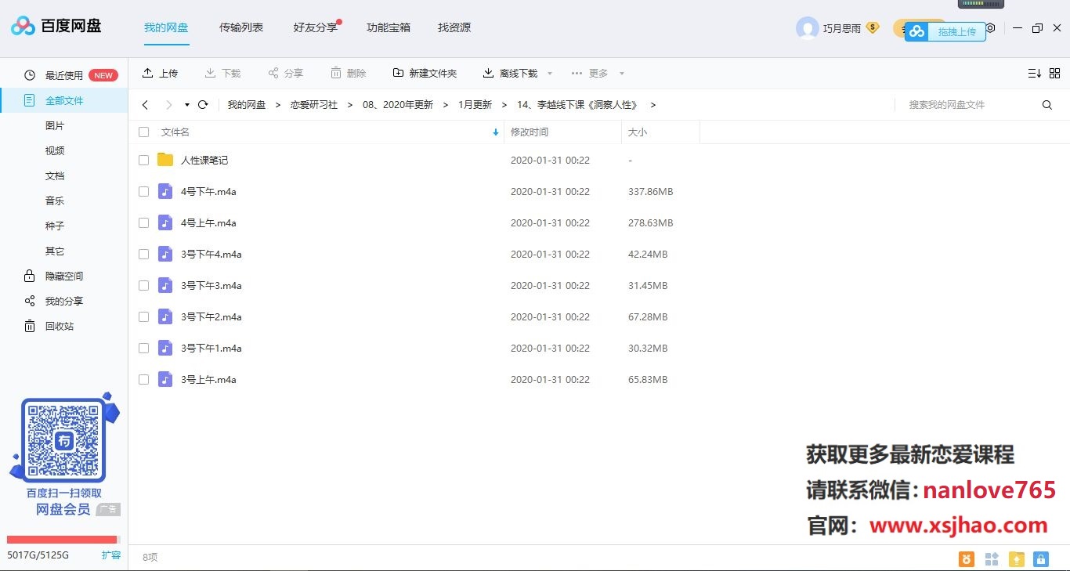1070x571 pixels.
Task: Sort by 大小 column header
Action: 638,132
